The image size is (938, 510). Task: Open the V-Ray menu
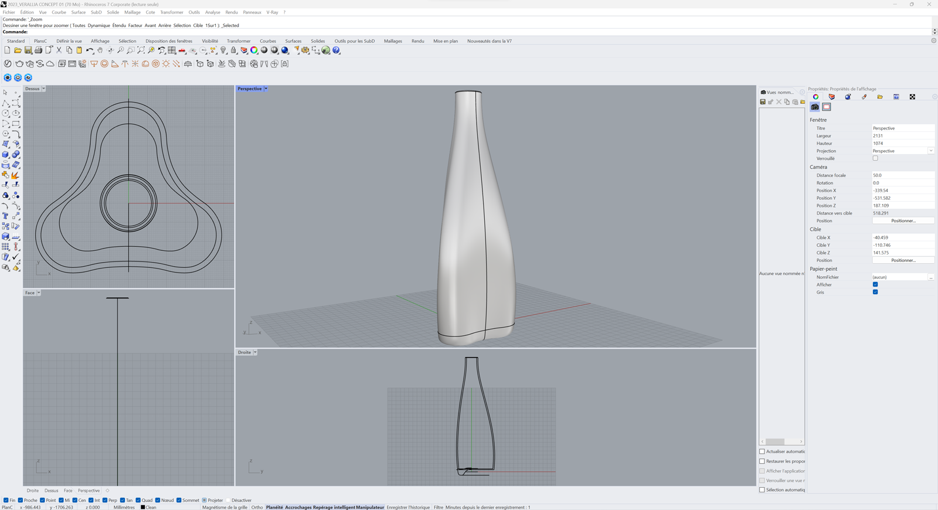272,12
